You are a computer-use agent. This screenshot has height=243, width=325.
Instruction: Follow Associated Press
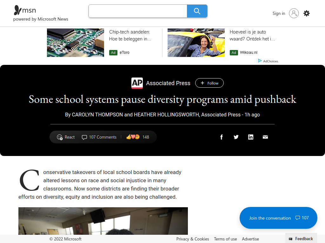tap(209, 83)
